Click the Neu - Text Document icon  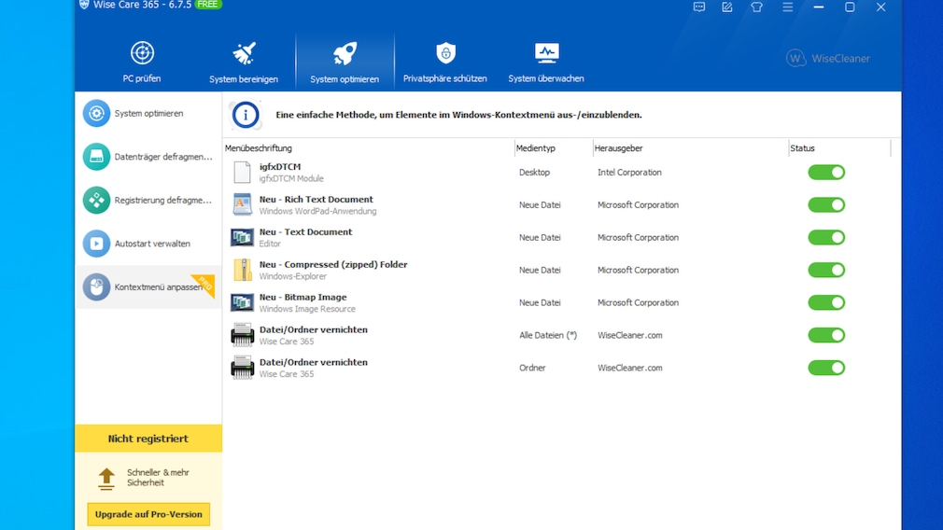point(243,237)
